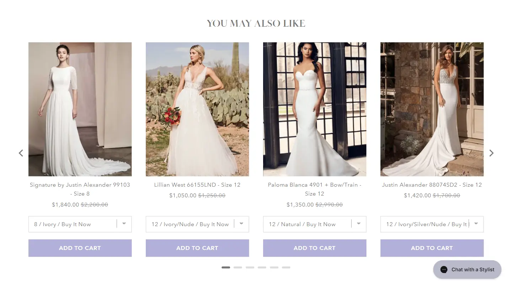The height and width of the screenshot is (288, 512).
Task: View the Paloma Blanca mermaid gown photo
Action: pos(315,109)
